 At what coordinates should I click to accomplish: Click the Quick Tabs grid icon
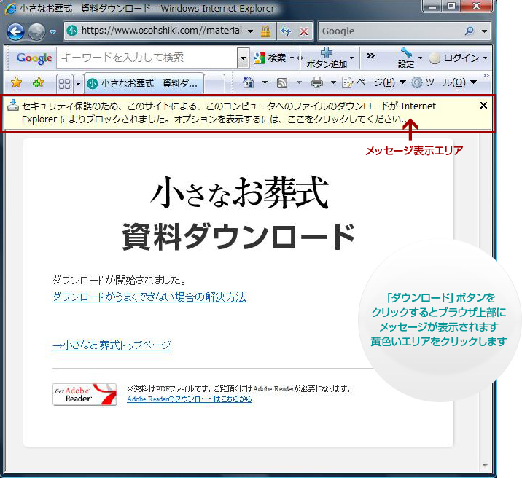click(x=64, y=84)
